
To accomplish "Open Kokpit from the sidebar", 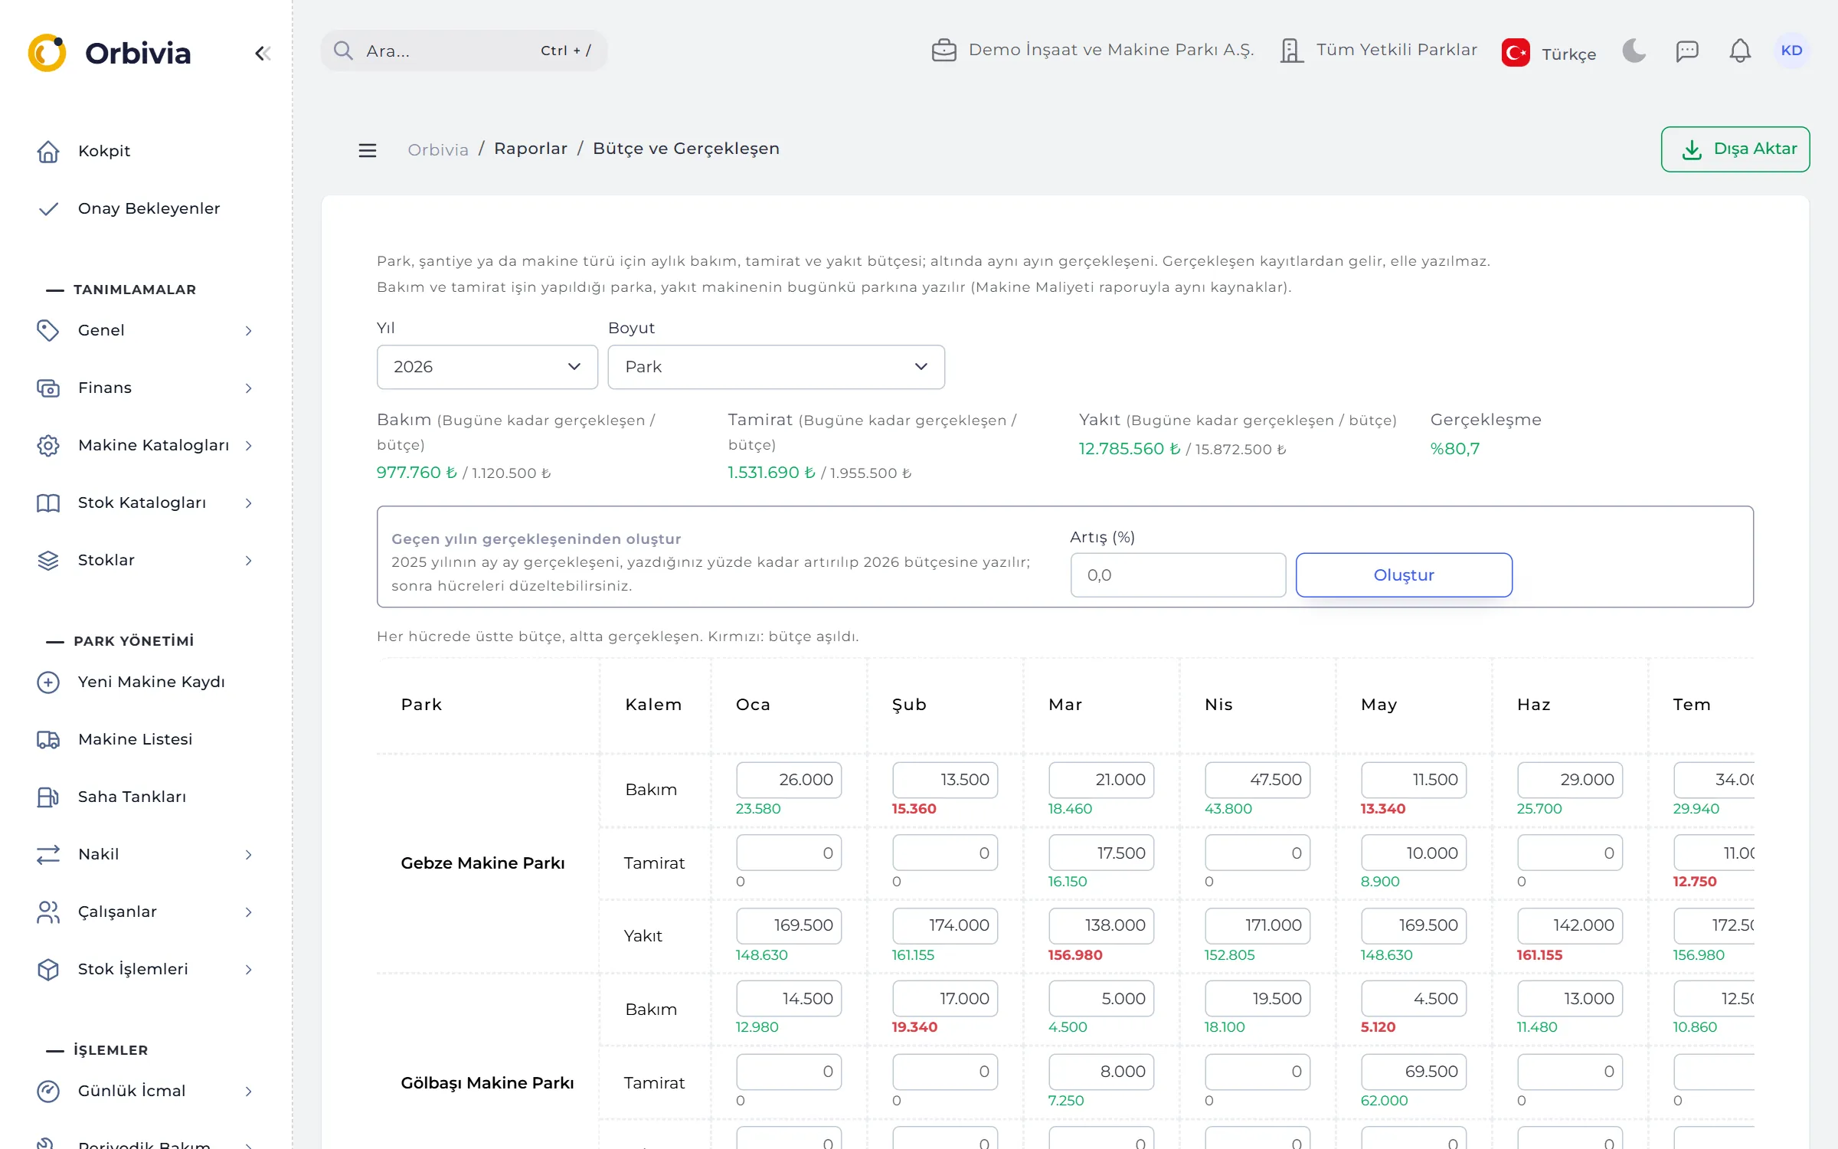I will [x=146, y=151].
